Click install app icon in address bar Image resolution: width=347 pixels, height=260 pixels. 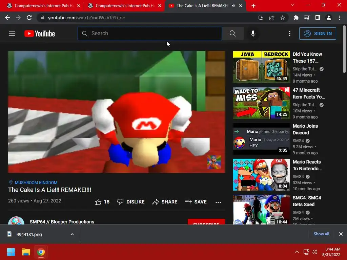261,18
